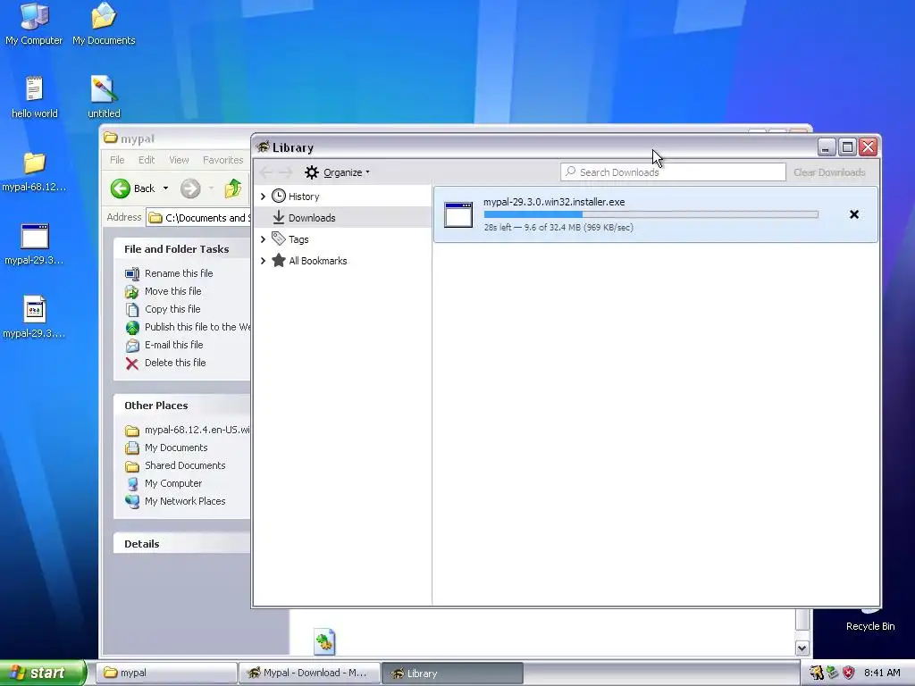Image resolution: width=915 pixels, height=686 pixels.
Task: Open Favorites menu in mypal window
Action: coord(222,160)
